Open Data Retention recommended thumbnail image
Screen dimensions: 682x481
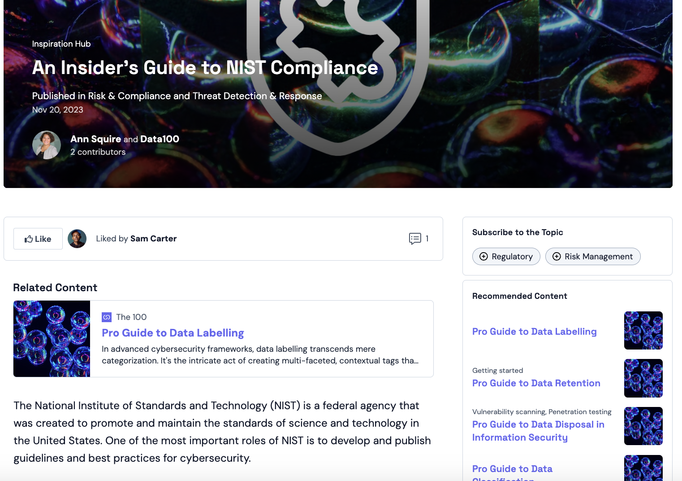pos(643,378)
